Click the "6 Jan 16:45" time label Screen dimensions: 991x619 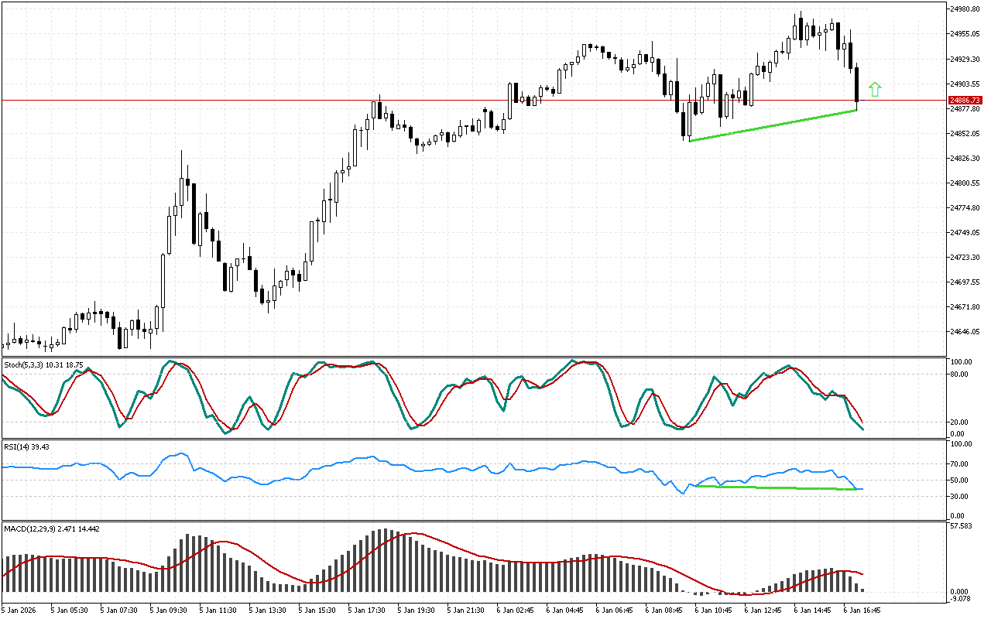[x=862, y=610]
